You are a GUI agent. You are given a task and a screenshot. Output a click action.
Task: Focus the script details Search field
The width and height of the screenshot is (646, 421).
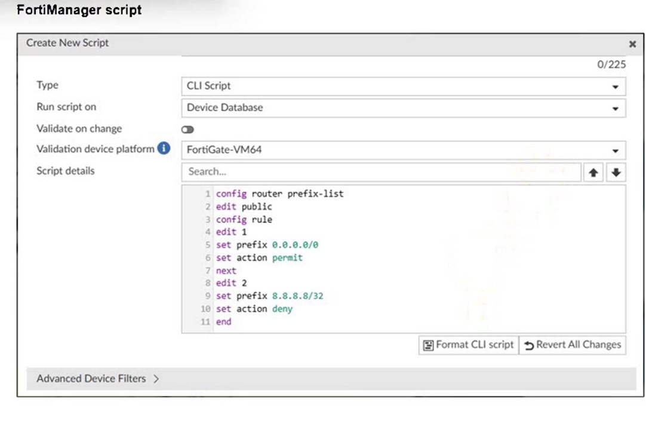pyautogui.click(x=381, y=172)
